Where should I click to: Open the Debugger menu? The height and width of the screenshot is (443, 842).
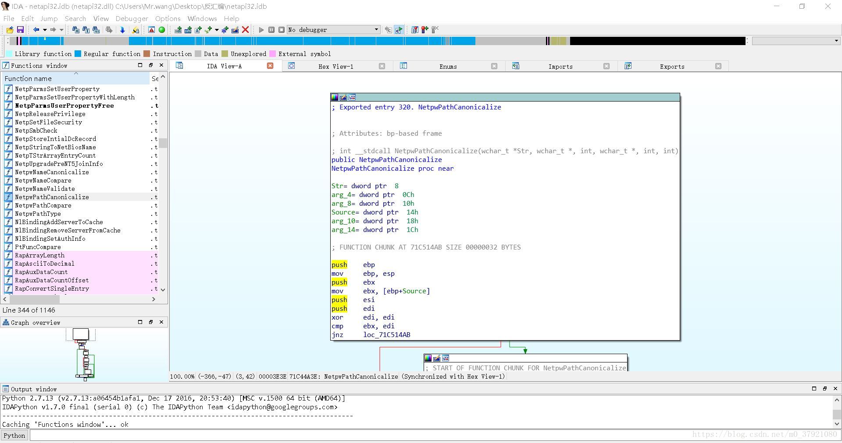132,18
